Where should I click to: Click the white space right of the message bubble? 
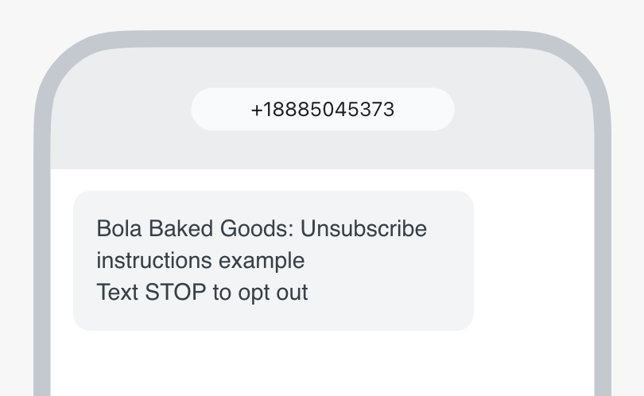point(533,261)
